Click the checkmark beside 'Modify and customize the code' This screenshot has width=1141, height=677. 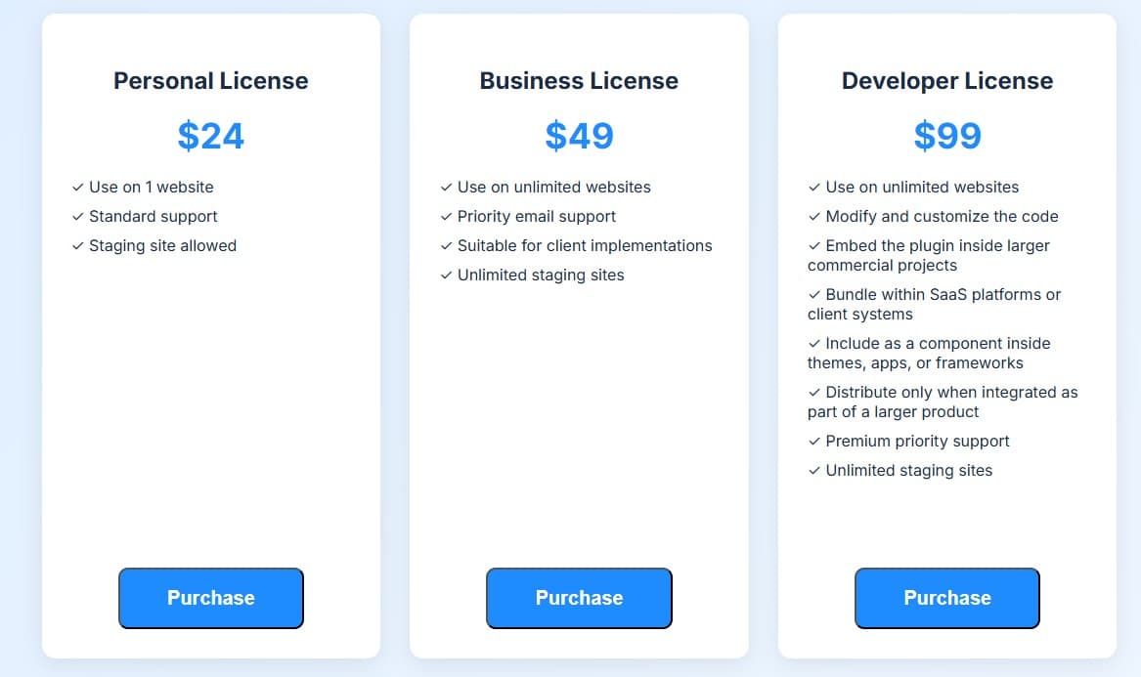[x=813, y=216]
